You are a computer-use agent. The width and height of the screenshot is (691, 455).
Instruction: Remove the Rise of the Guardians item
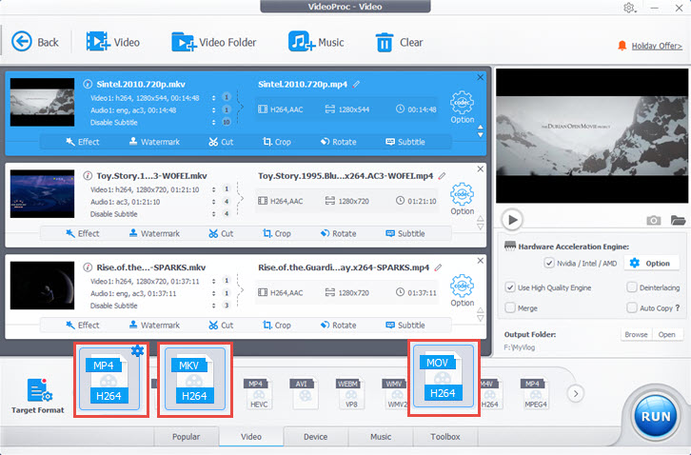(x=481, y=261)
